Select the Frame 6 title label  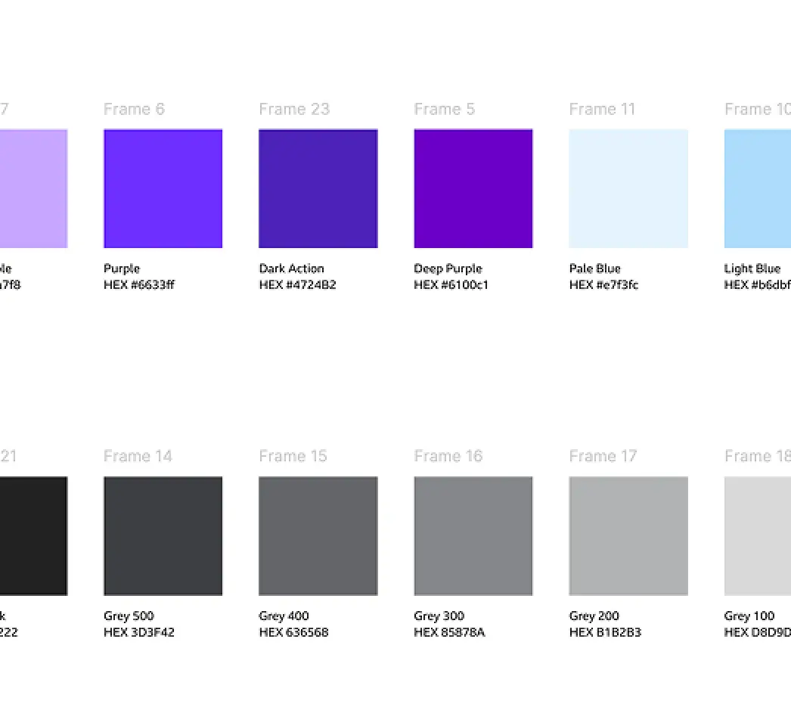[x=134, y=110]
